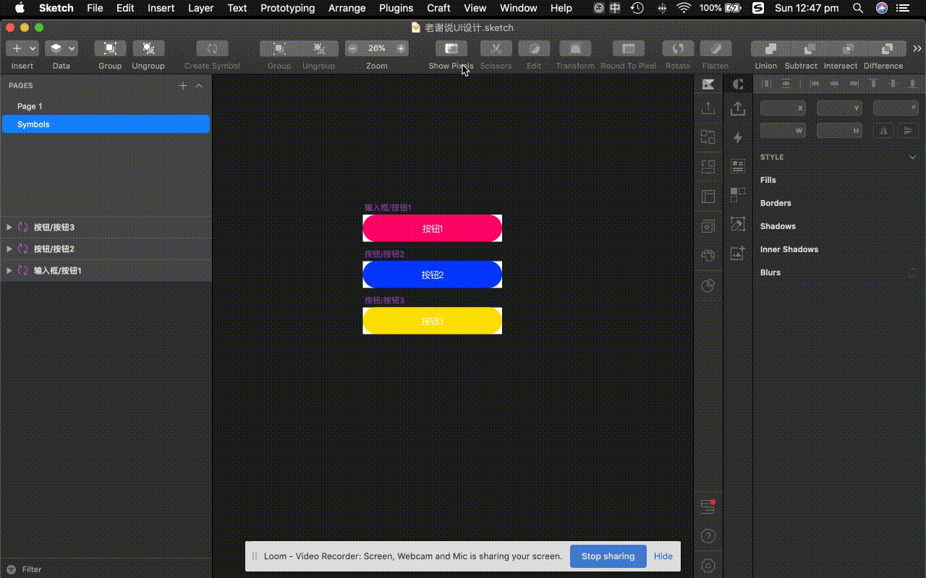Click the Flatten toolbar icon
The height and width of the screenshot is (578, 926).
pos(715,48)
